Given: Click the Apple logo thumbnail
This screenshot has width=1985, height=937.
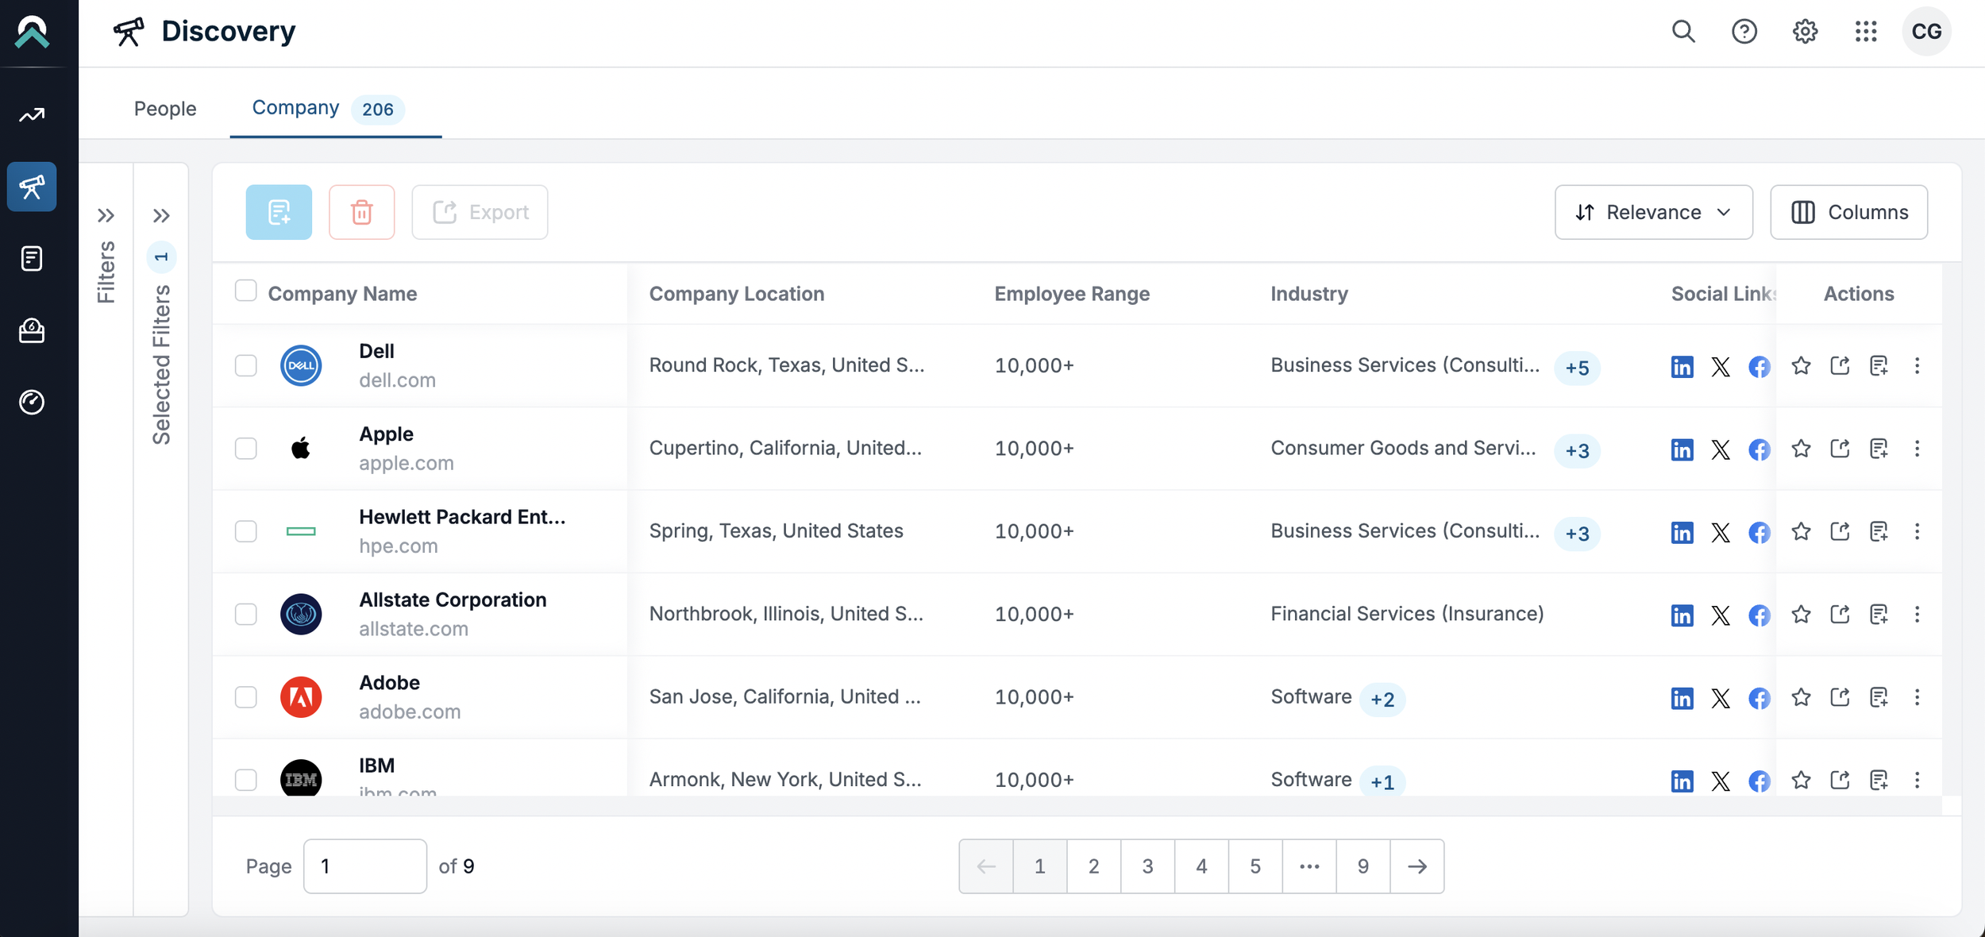Looking at the screenshot, I should [x=301, y=449].
